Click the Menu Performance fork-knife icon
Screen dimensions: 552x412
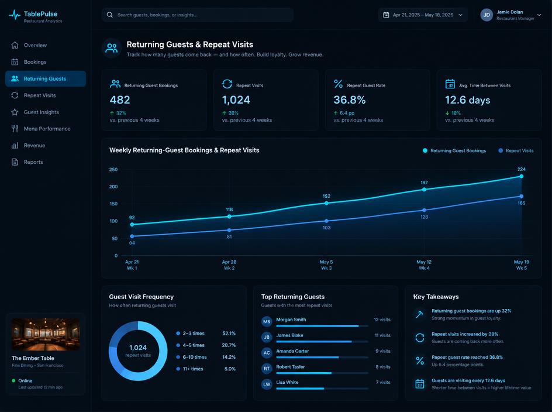pyautogui.click(x=15, y=129)
